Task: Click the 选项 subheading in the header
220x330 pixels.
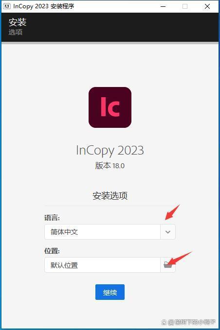Action: pos(16,32)
